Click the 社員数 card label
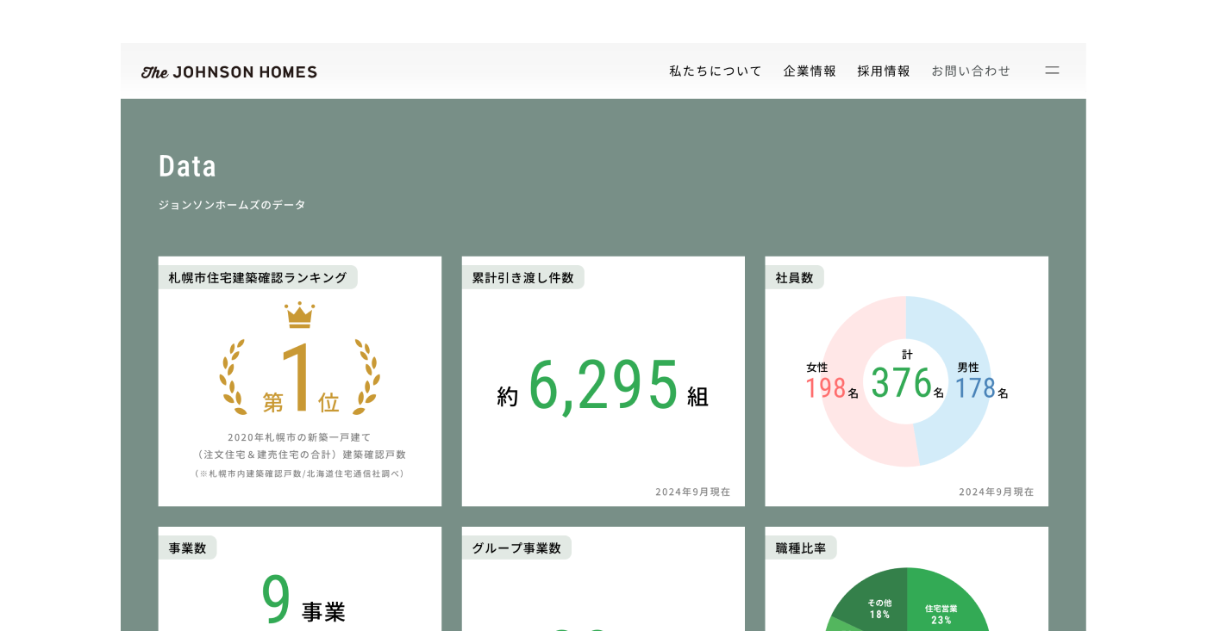 tap(794, 277)
